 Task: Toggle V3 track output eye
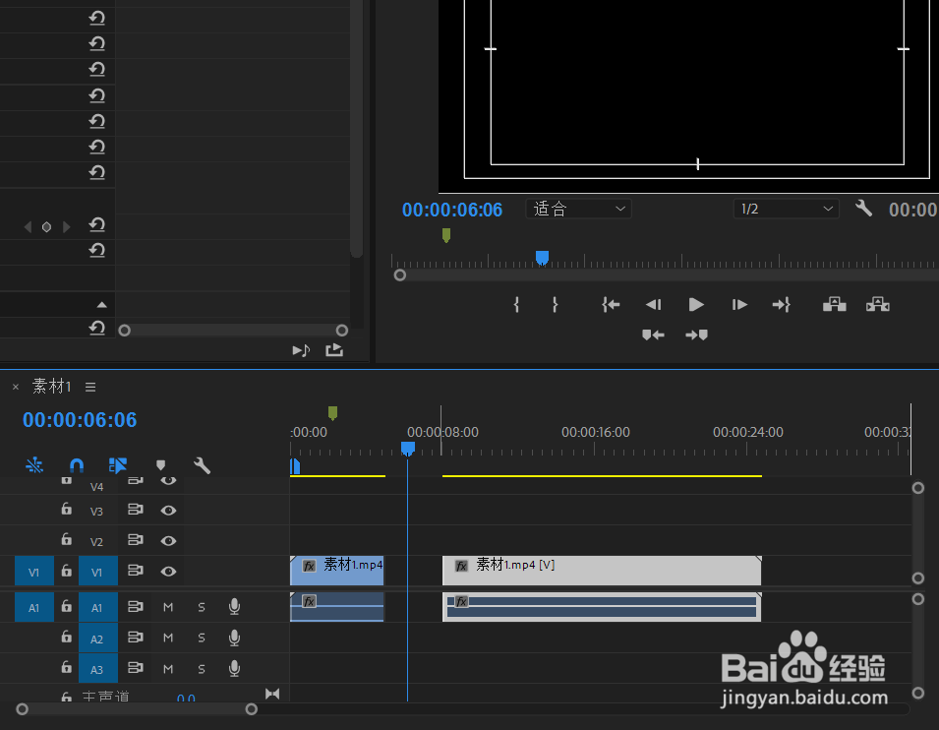(x=168, y=510)
